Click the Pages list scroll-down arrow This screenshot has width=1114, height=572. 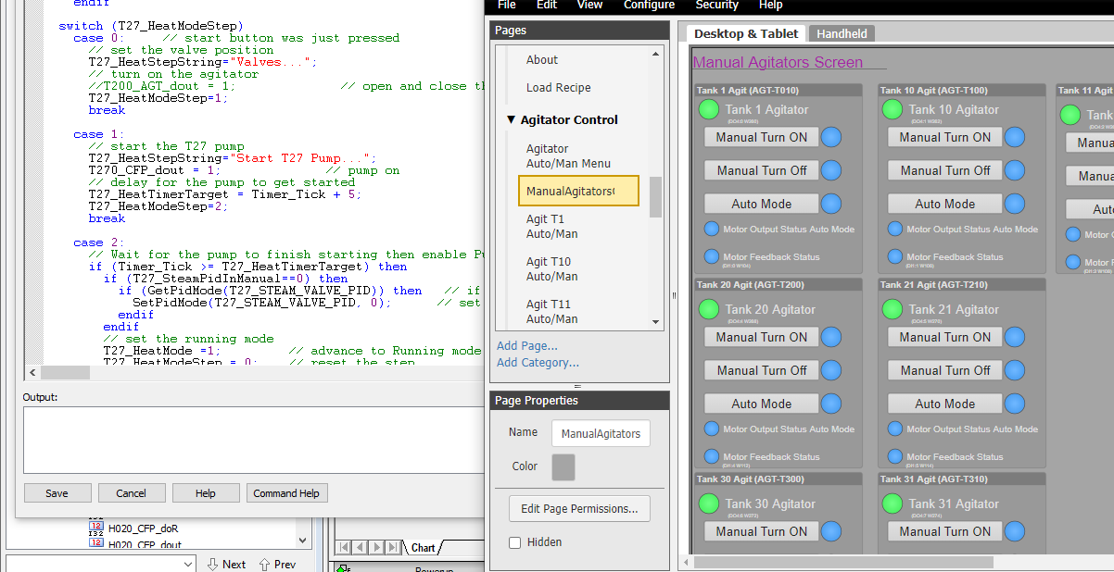[x=656, y=322]
